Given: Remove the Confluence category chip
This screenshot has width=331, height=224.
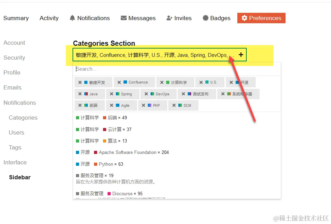Looking at the screenshot, I should [119, 82].
